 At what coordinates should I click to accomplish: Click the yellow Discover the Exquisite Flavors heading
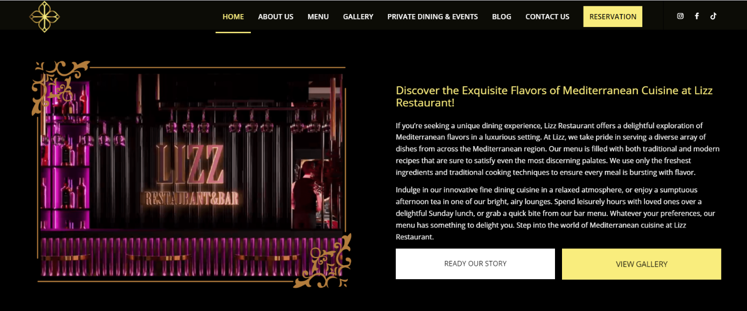pyautogui.click(x=554, y=96)
